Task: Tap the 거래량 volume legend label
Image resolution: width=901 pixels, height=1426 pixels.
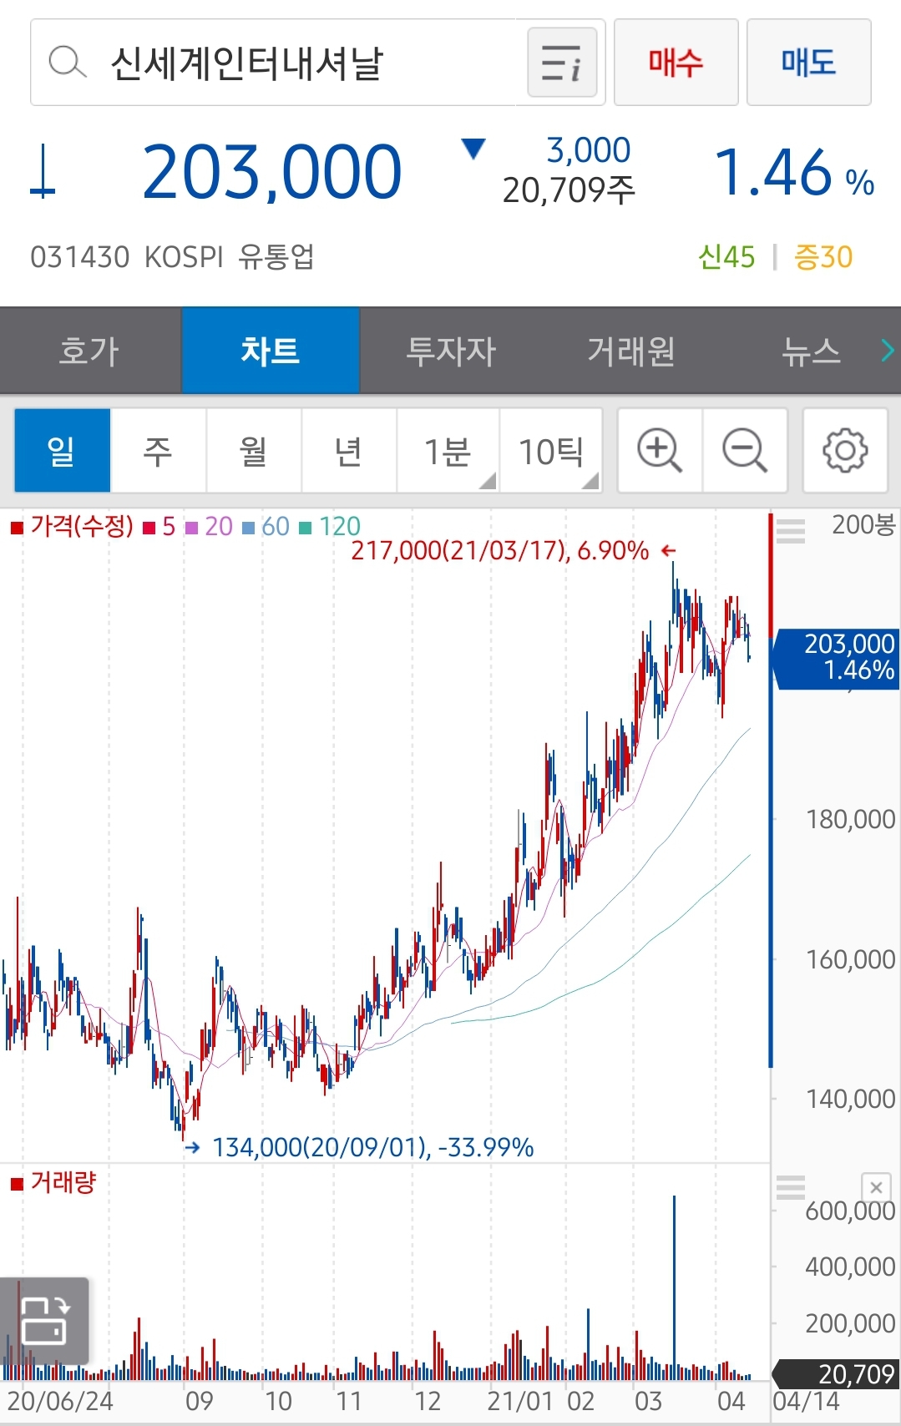Action: coord(54,1182)
